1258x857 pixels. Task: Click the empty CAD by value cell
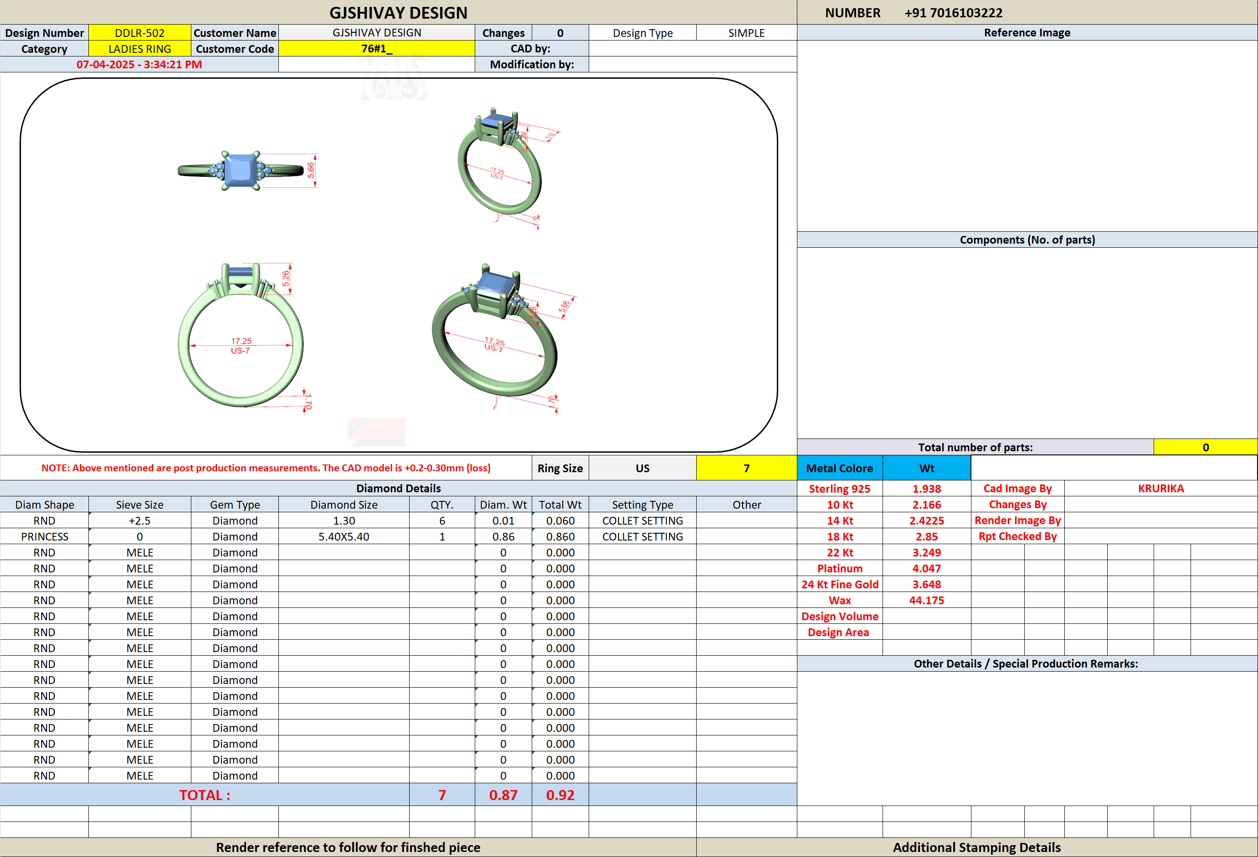click(693, 49)
